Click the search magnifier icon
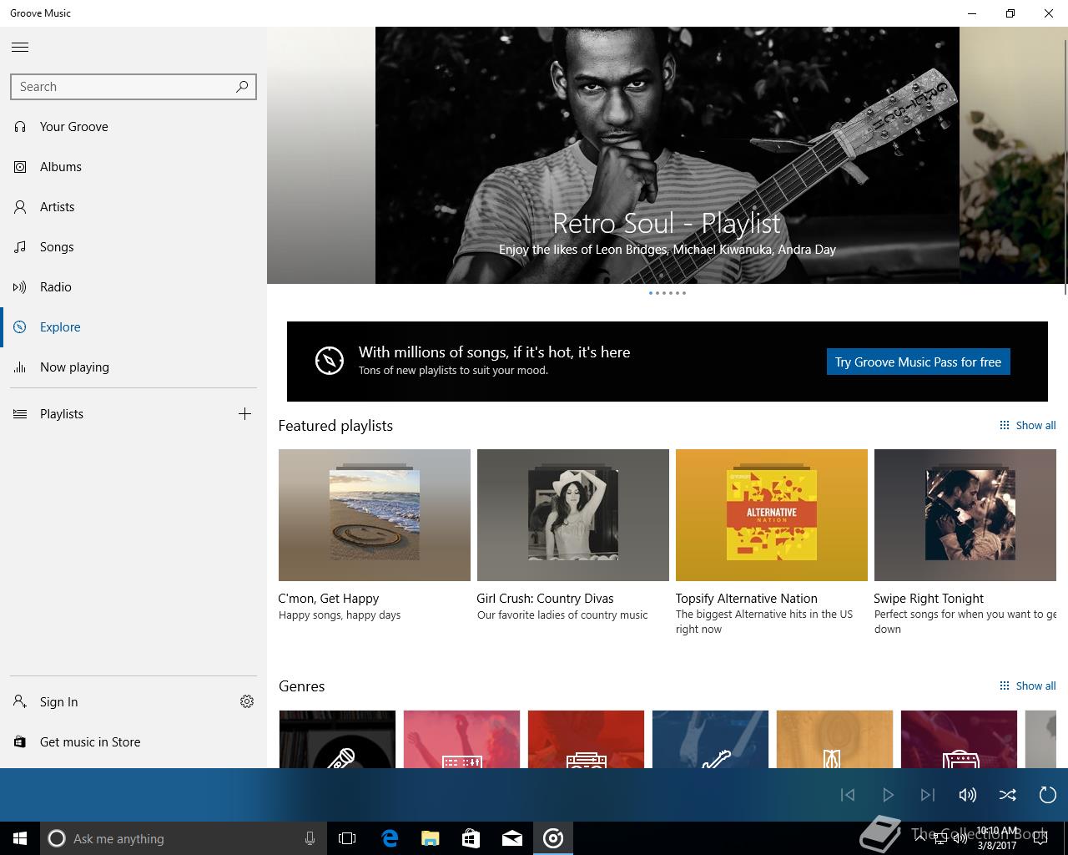Image resolution: width=1068 pixels, height=855 pixels. coord(242,86)
